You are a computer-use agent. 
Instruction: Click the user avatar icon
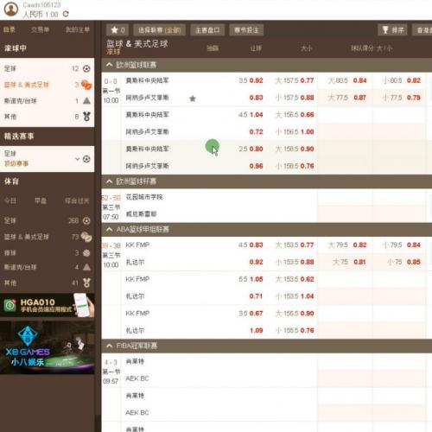tap(11, 9)
